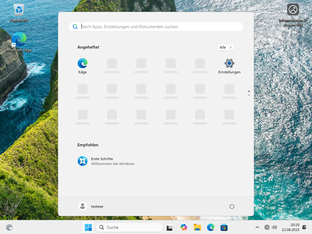The height and width of the screenshot is (234, 312).
Task: Open Task View on taskbar
Action: pos(170,227)
